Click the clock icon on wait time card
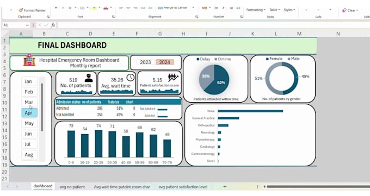370x196 pixels. coord(130,77)
